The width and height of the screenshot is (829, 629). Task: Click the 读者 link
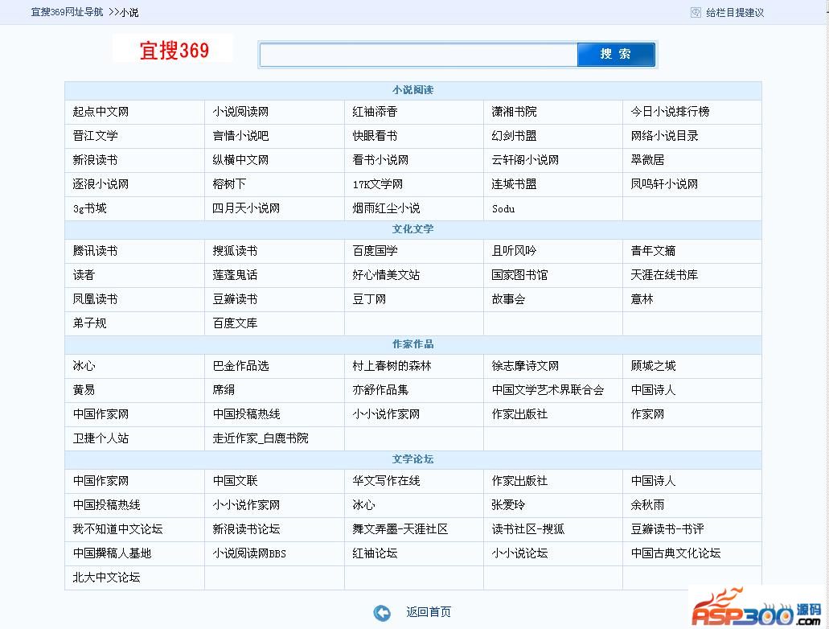(84, 275)
